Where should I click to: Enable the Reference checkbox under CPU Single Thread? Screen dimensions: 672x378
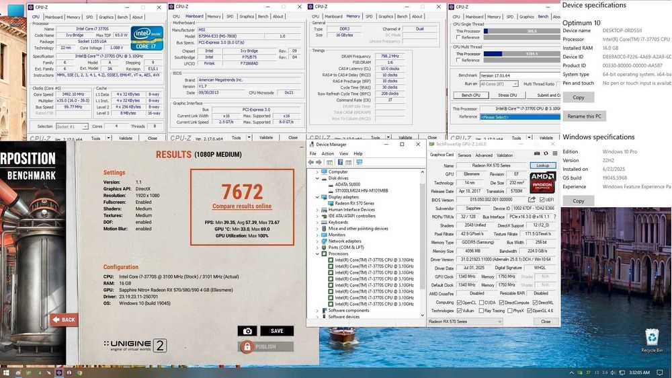pyautogui.click(x=458, y=38)
